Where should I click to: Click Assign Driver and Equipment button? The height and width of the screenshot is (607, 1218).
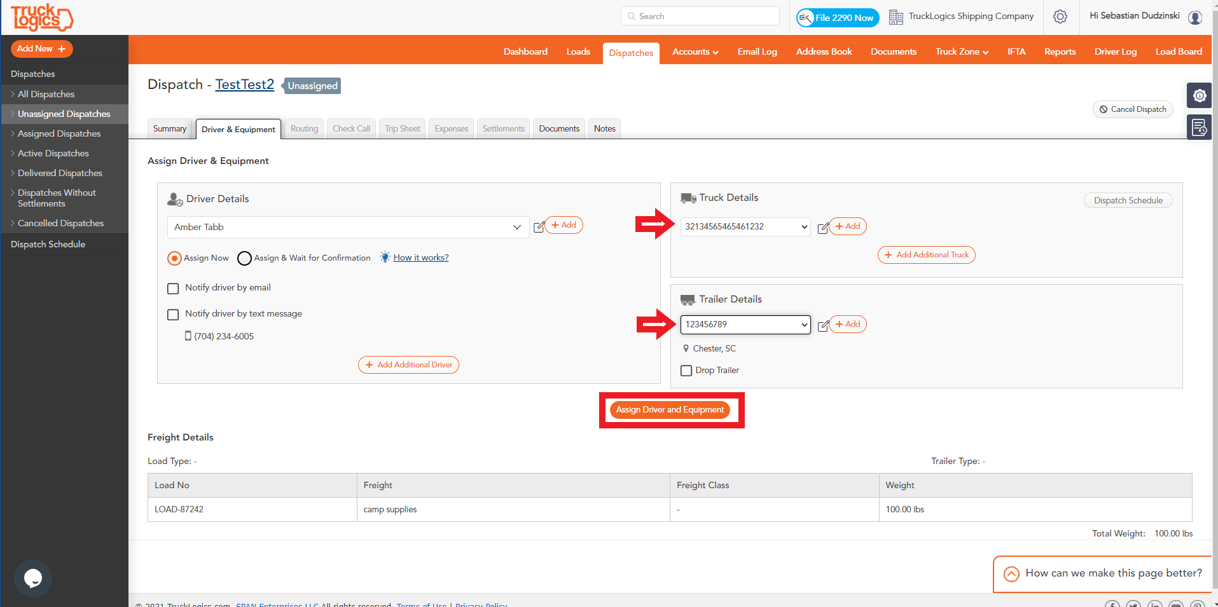pyautogui.click(x=670, y=410)
